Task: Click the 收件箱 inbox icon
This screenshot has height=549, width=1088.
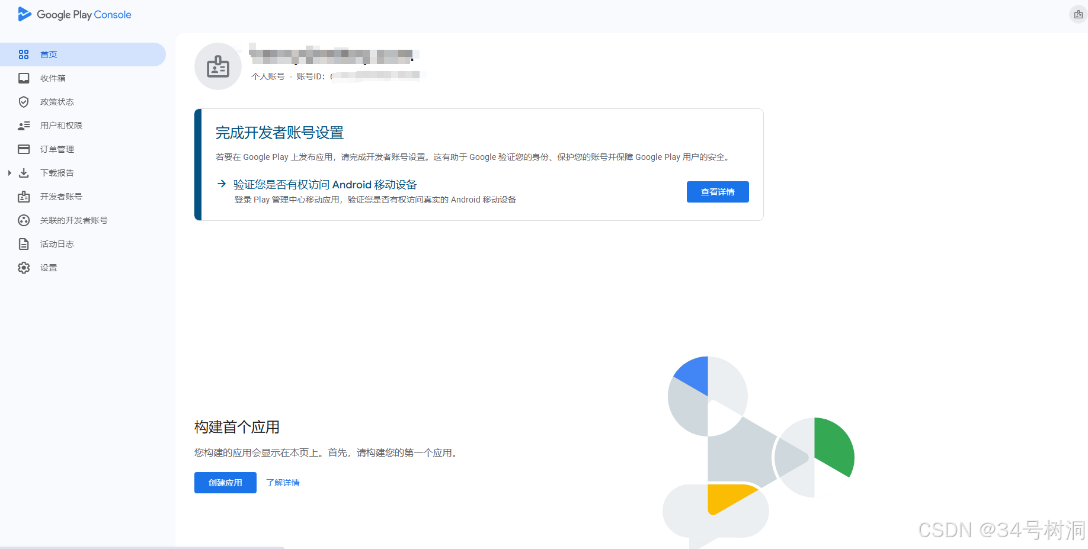Action: click(x=24, y=78)
